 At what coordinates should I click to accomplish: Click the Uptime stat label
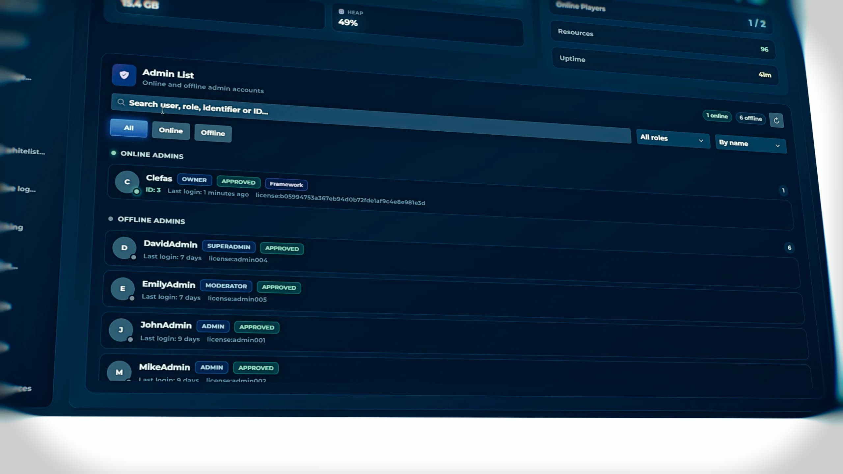click(x=572, y=59)
